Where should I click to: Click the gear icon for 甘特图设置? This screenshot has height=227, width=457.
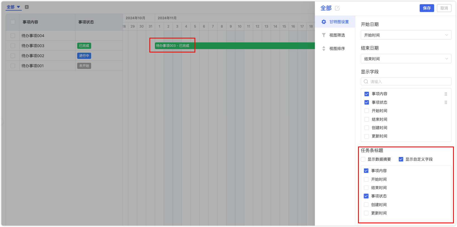[324, 22]
